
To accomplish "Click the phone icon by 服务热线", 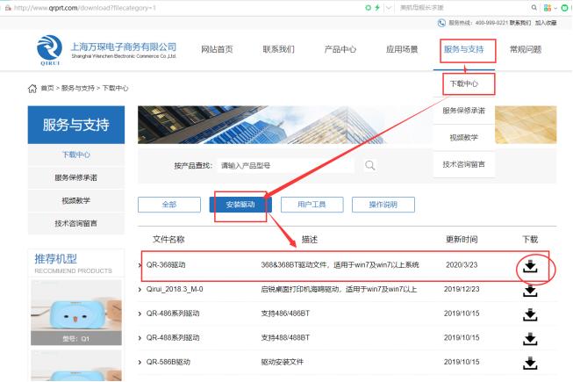I will tap(441, 23).
